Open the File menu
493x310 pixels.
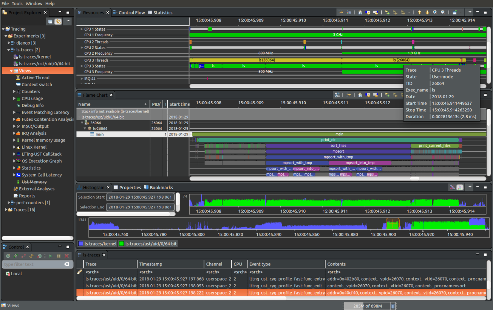tap(5, 3)
